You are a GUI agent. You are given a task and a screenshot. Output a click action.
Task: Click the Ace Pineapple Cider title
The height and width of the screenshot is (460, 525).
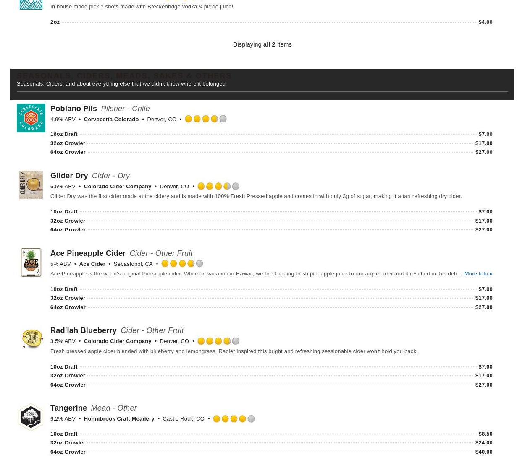point(88,253)
